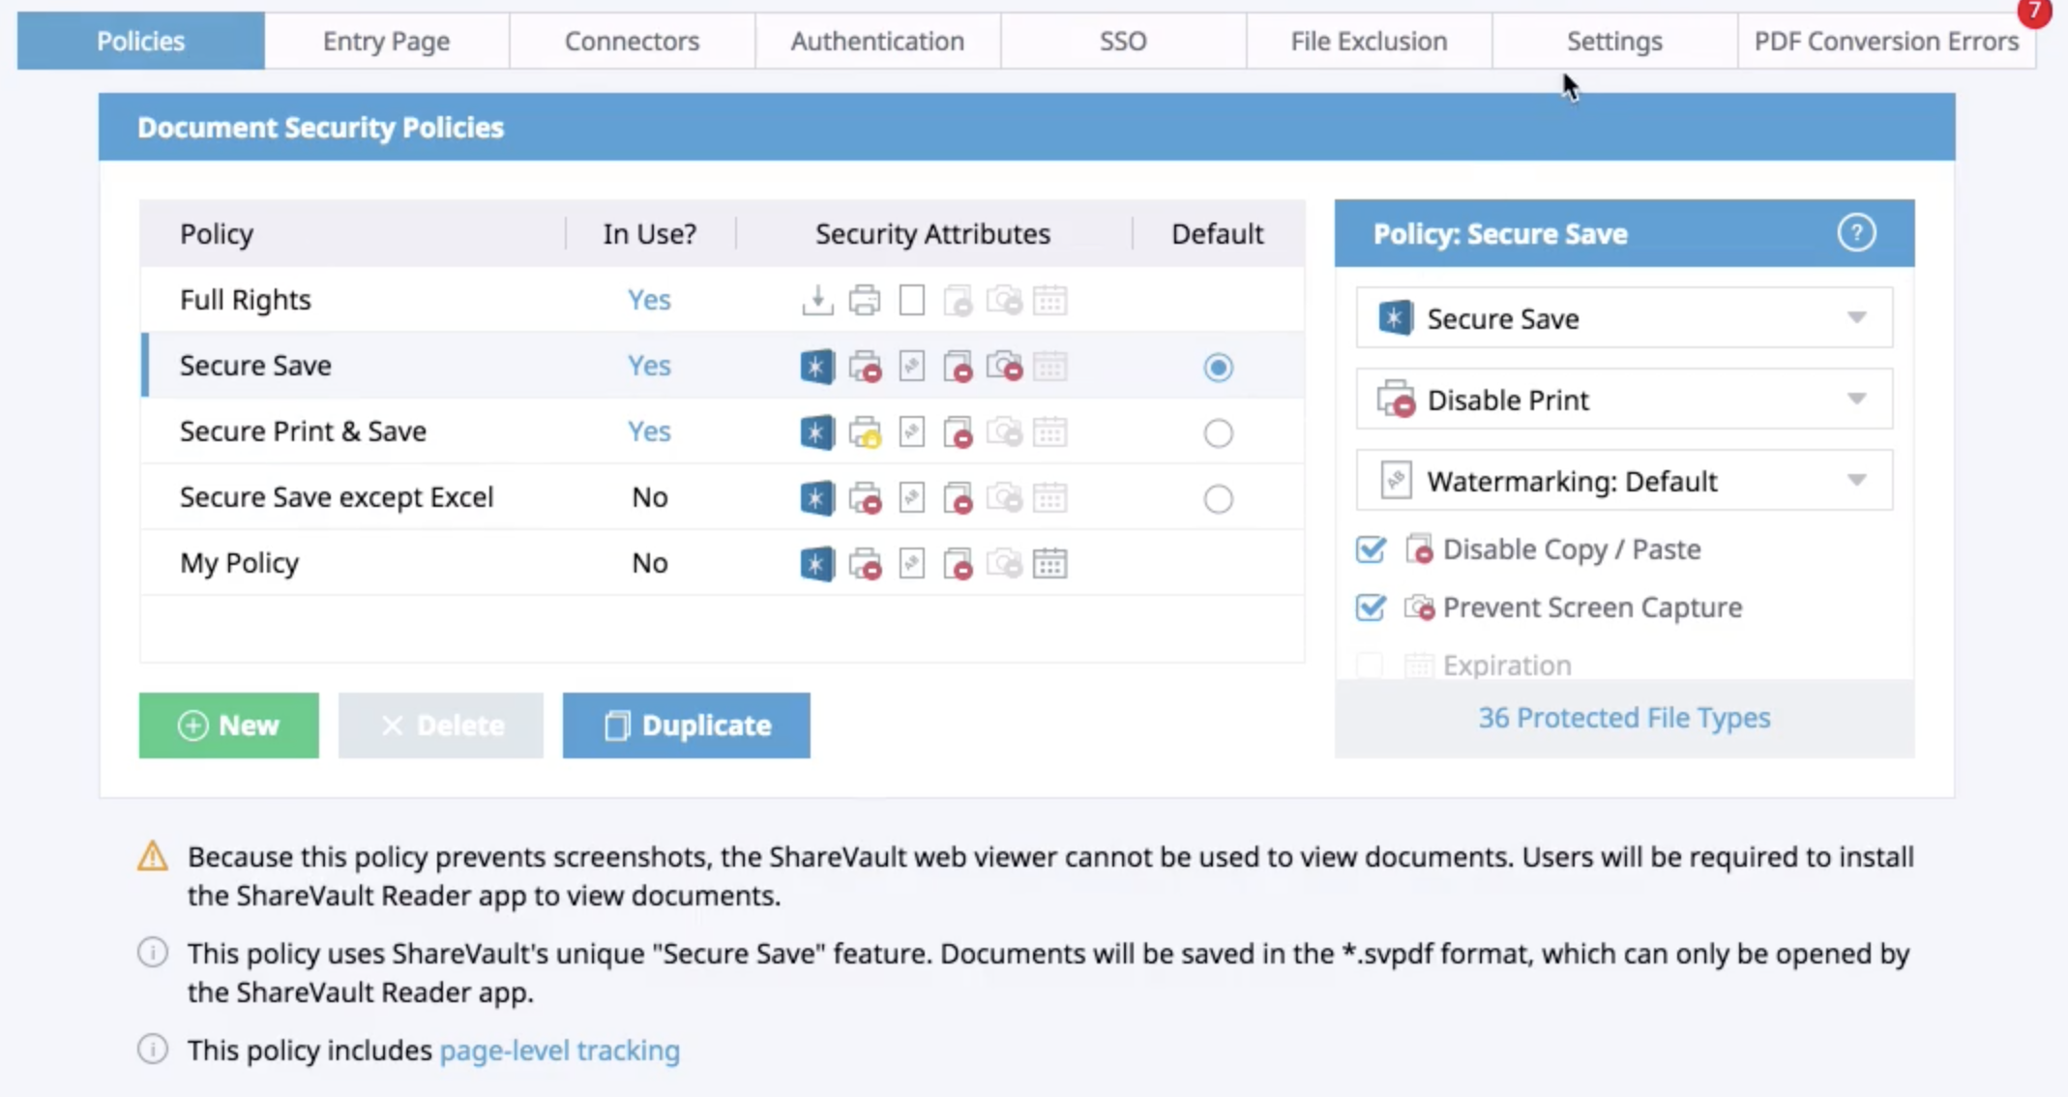The height and width of the screenshot is (1097, 2068).
Task: Click the save/download icon on Full Rights row
Action: click(816, 300)
